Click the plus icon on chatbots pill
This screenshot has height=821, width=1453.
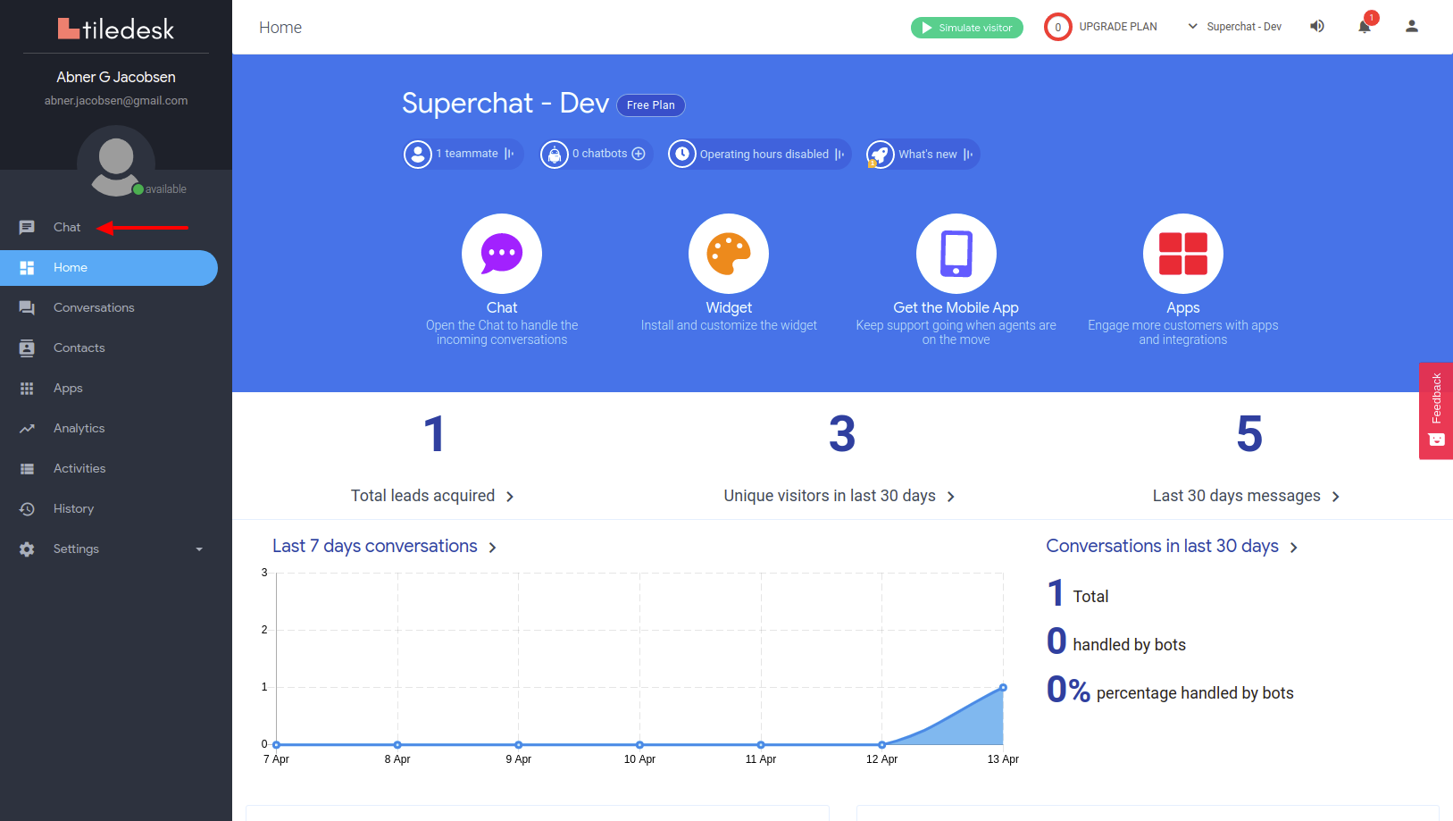coord(639,154)
